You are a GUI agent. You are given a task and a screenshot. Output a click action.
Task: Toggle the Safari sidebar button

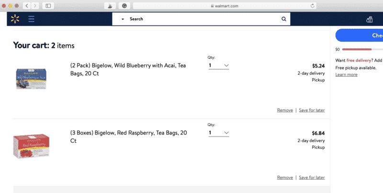48,6
